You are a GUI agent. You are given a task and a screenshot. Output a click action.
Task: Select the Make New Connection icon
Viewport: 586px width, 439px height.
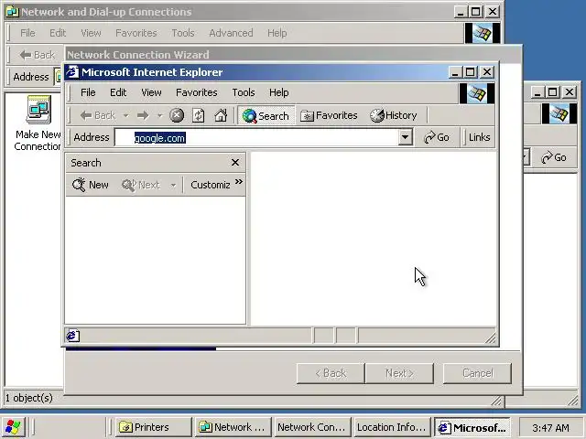pyautogui.click(x=38, y=123)
